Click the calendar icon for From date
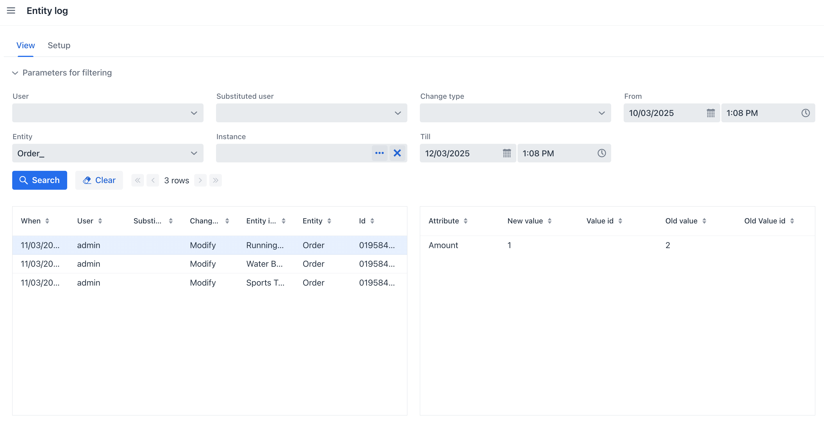 pos(711,113)
